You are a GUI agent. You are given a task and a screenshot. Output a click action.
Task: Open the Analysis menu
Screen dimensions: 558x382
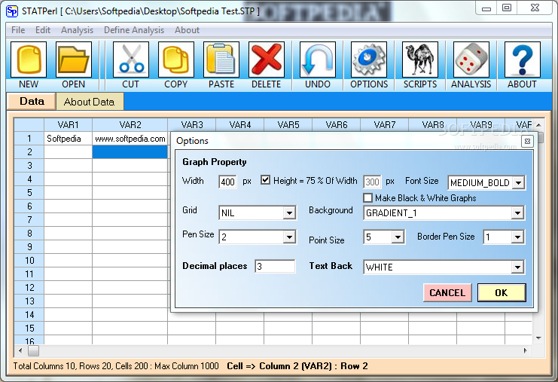pos(77,30)
